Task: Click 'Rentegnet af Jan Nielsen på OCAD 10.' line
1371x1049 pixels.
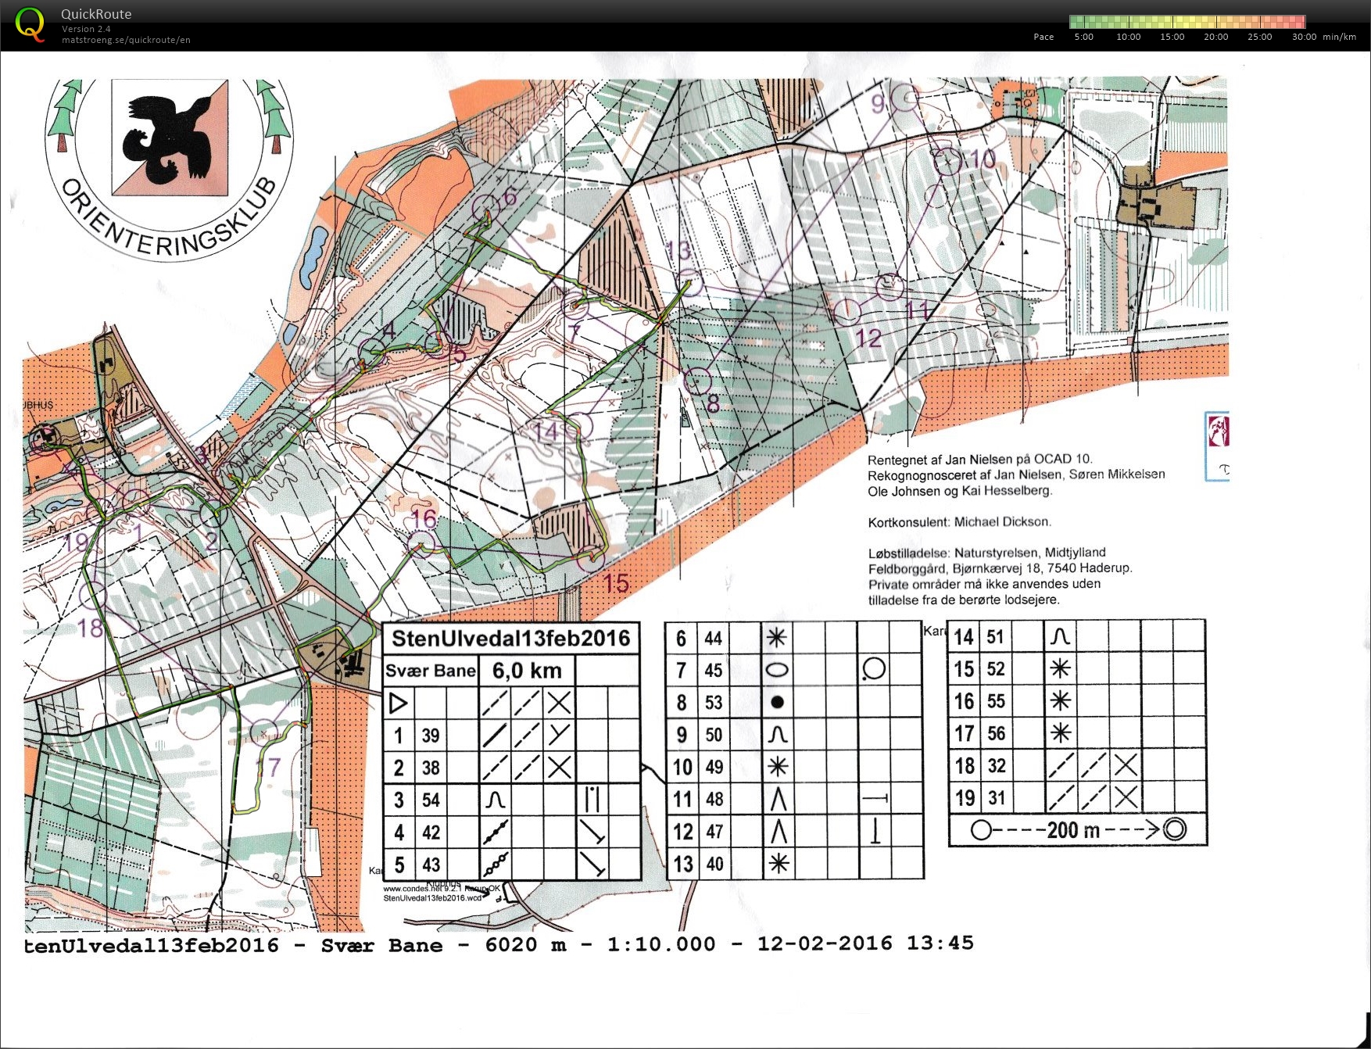Action: click(980, 460)
